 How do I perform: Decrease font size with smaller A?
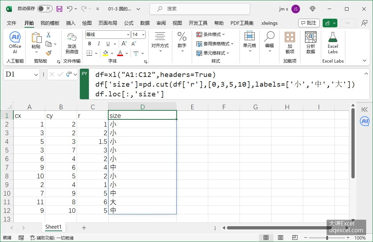(134, 44)
